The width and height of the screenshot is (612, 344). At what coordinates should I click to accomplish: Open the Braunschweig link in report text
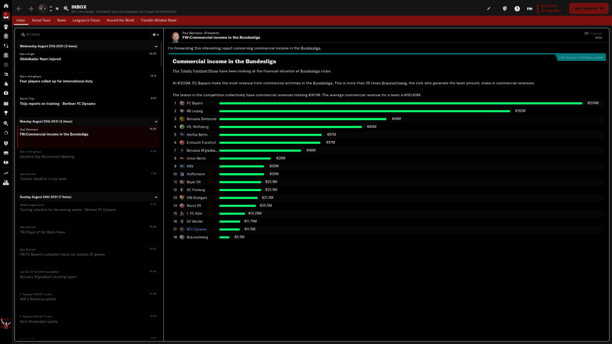click(x=394, y=83)
